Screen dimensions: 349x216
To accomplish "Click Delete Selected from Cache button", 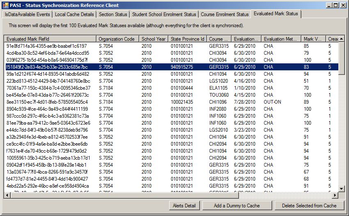I will coord(309,206).
